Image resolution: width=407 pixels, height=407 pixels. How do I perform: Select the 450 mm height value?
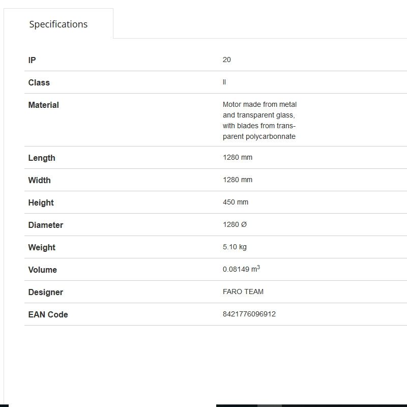[236, 202]
